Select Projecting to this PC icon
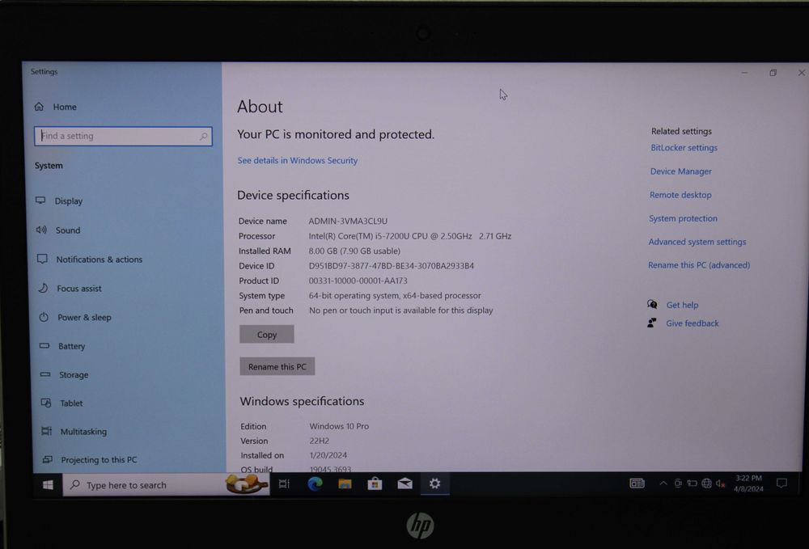 pyautogui.click(x=48, y=459)
